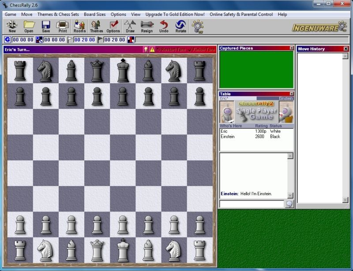Select the white bishop on f1
The height and width of the screenshot is (271, 353).
[148, 250]
